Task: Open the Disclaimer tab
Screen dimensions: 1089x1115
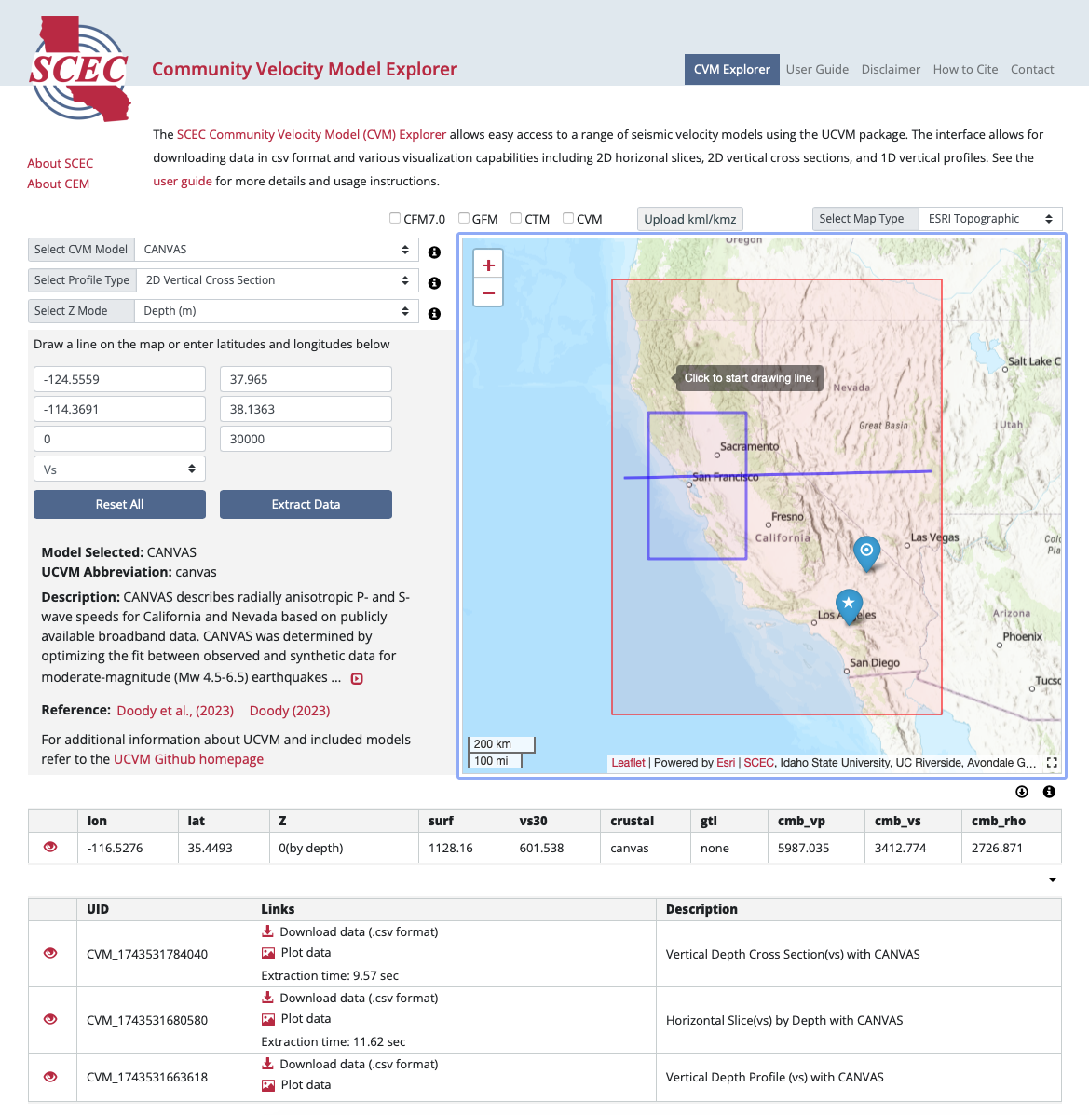Action: click(x=891, y=70)
